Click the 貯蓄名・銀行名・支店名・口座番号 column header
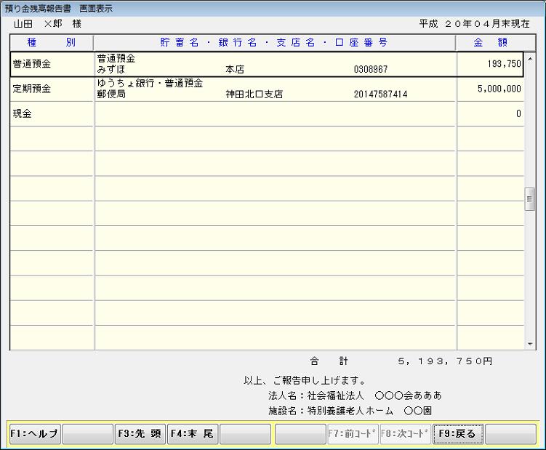The width and height of the screenshot is (546, 450). pos(275,42)
